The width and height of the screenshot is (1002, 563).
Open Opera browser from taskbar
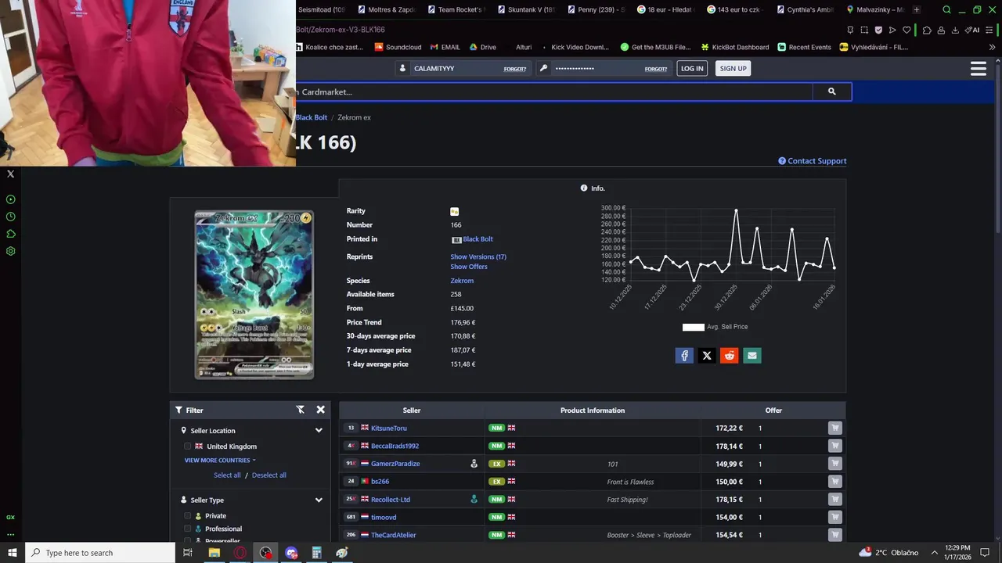[240, 553]
